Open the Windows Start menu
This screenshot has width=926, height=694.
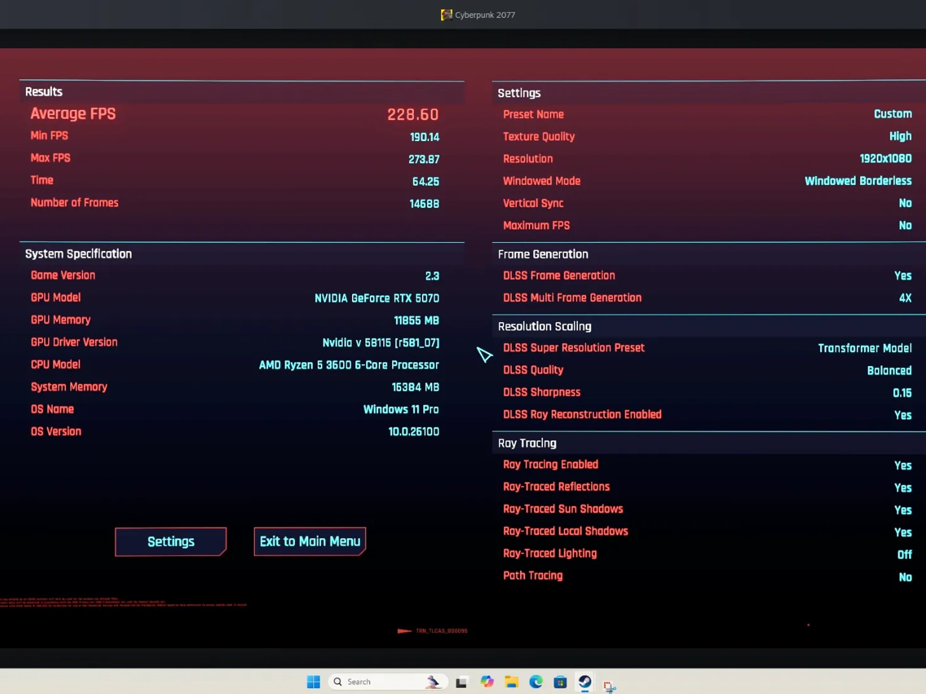pos(313,681)
